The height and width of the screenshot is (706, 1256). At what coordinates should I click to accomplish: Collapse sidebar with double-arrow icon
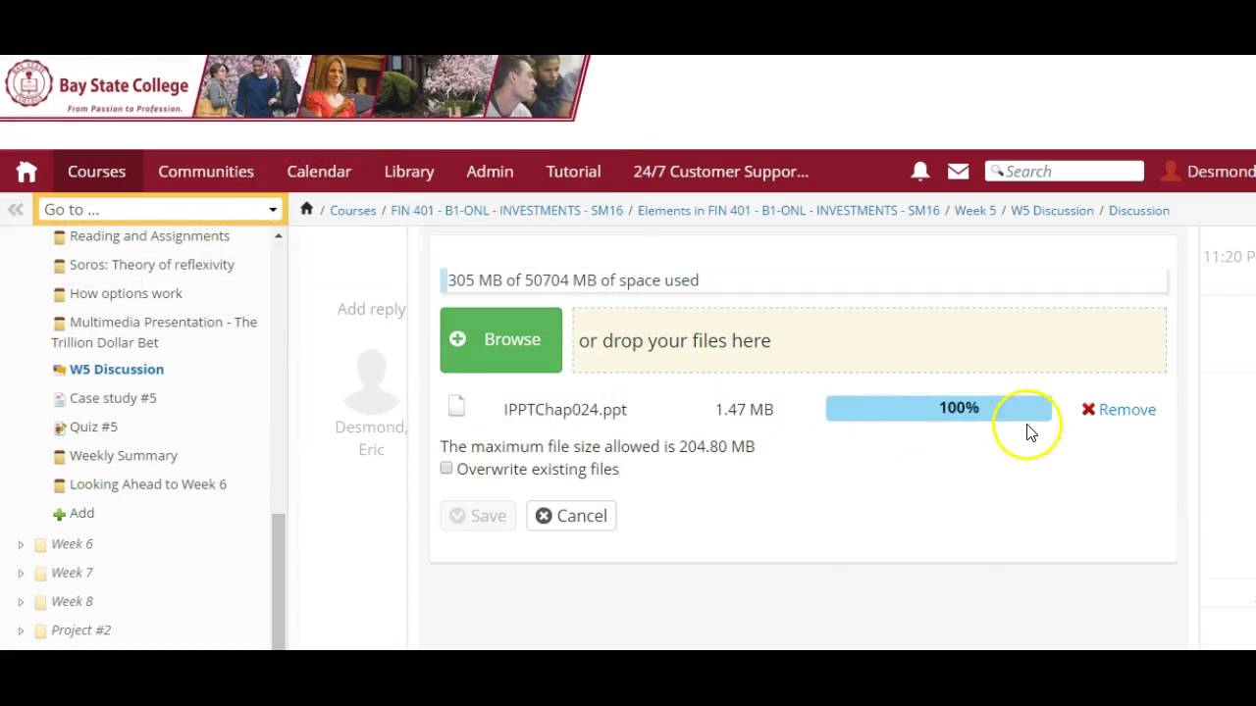(16, 209)
